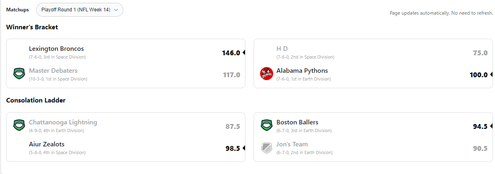Open the Chattanooga Lightning team link
The width and height of the screenshot is (495, 174).
[63, 122]
